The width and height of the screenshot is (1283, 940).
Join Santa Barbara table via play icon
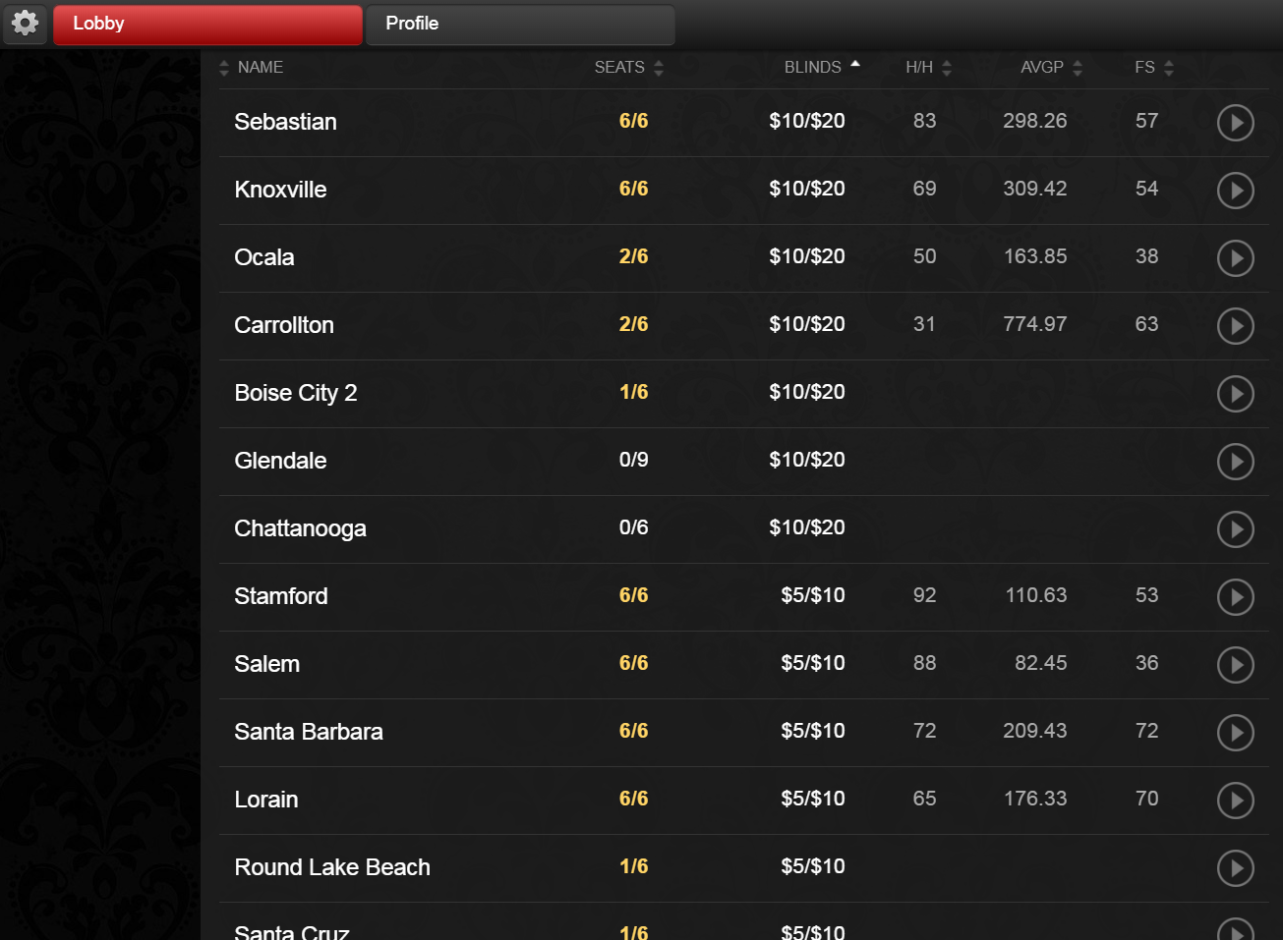[1235, 733]
